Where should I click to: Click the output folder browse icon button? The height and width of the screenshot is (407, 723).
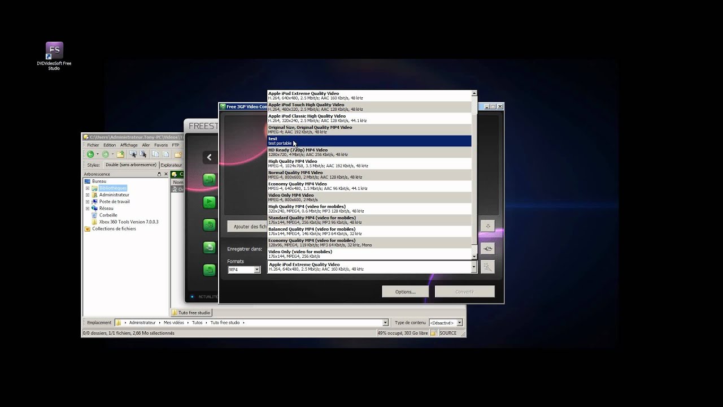point(487,249)
